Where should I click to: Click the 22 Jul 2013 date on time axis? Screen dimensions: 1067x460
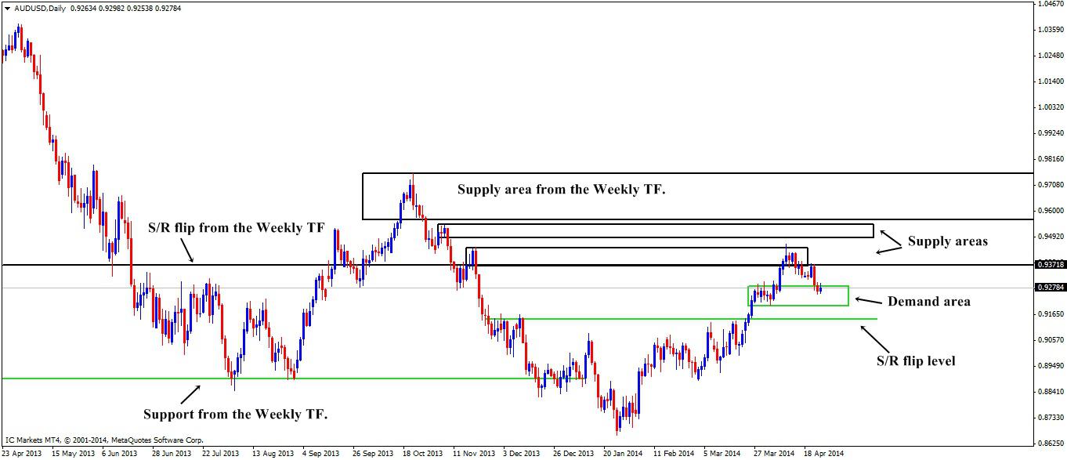(221, 454)
